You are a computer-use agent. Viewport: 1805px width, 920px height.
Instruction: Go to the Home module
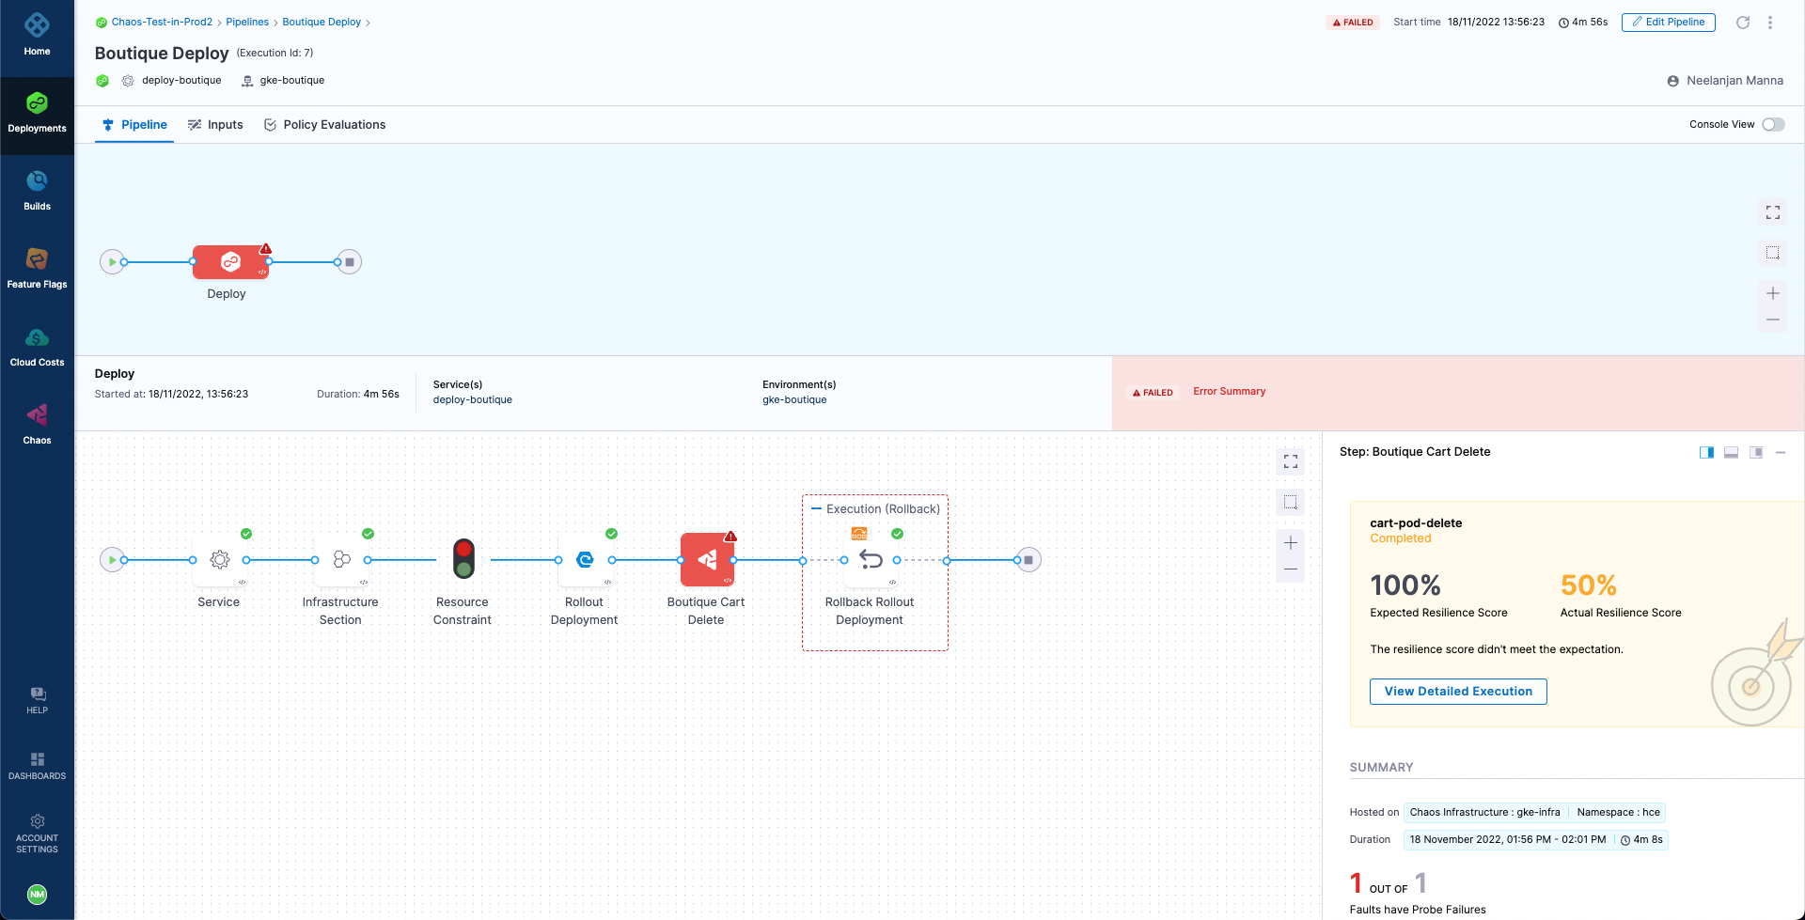point(37,34)
